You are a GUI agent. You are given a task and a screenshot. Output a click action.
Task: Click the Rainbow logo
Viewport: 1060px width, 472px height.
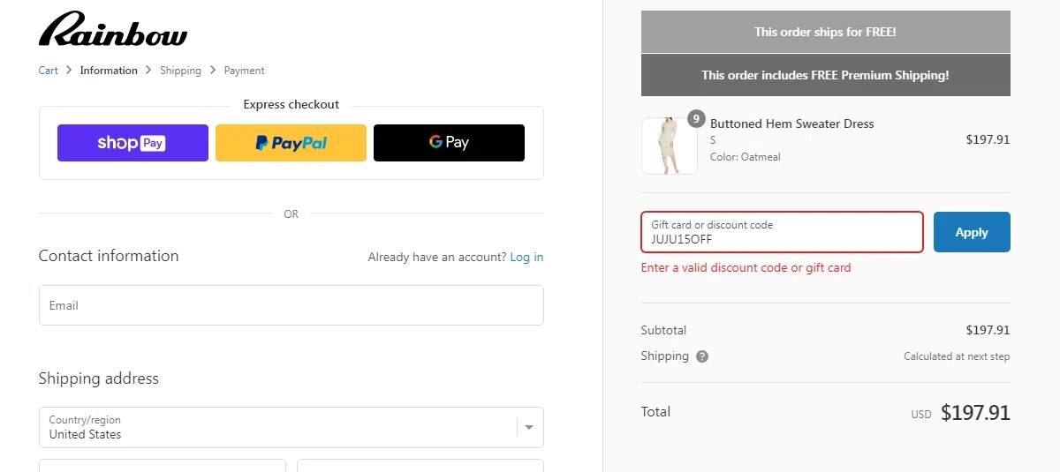pos(113,29)
